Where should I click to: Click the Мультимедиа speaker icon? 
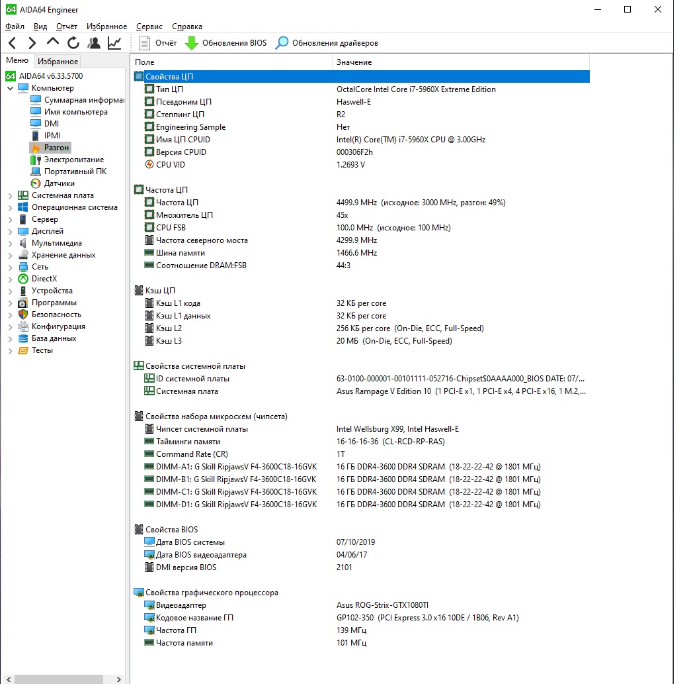(23, 243)
